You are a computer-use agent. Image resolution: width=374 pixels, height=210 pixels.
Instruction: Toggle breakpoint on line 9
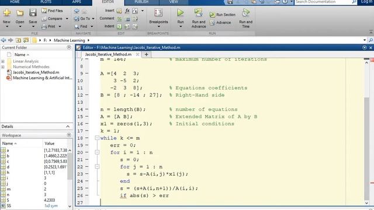[87, 73]
